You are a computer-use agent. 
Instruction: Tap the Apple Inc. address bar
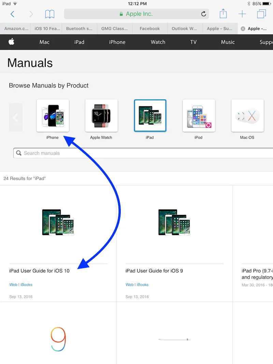click(136, 14)
